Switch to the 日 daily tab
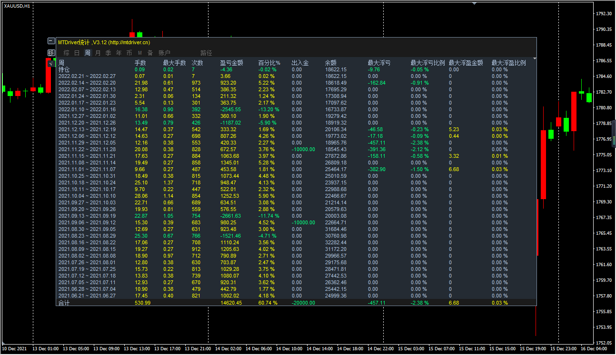This screenshot has height=355, width=616. pos(77,53)
